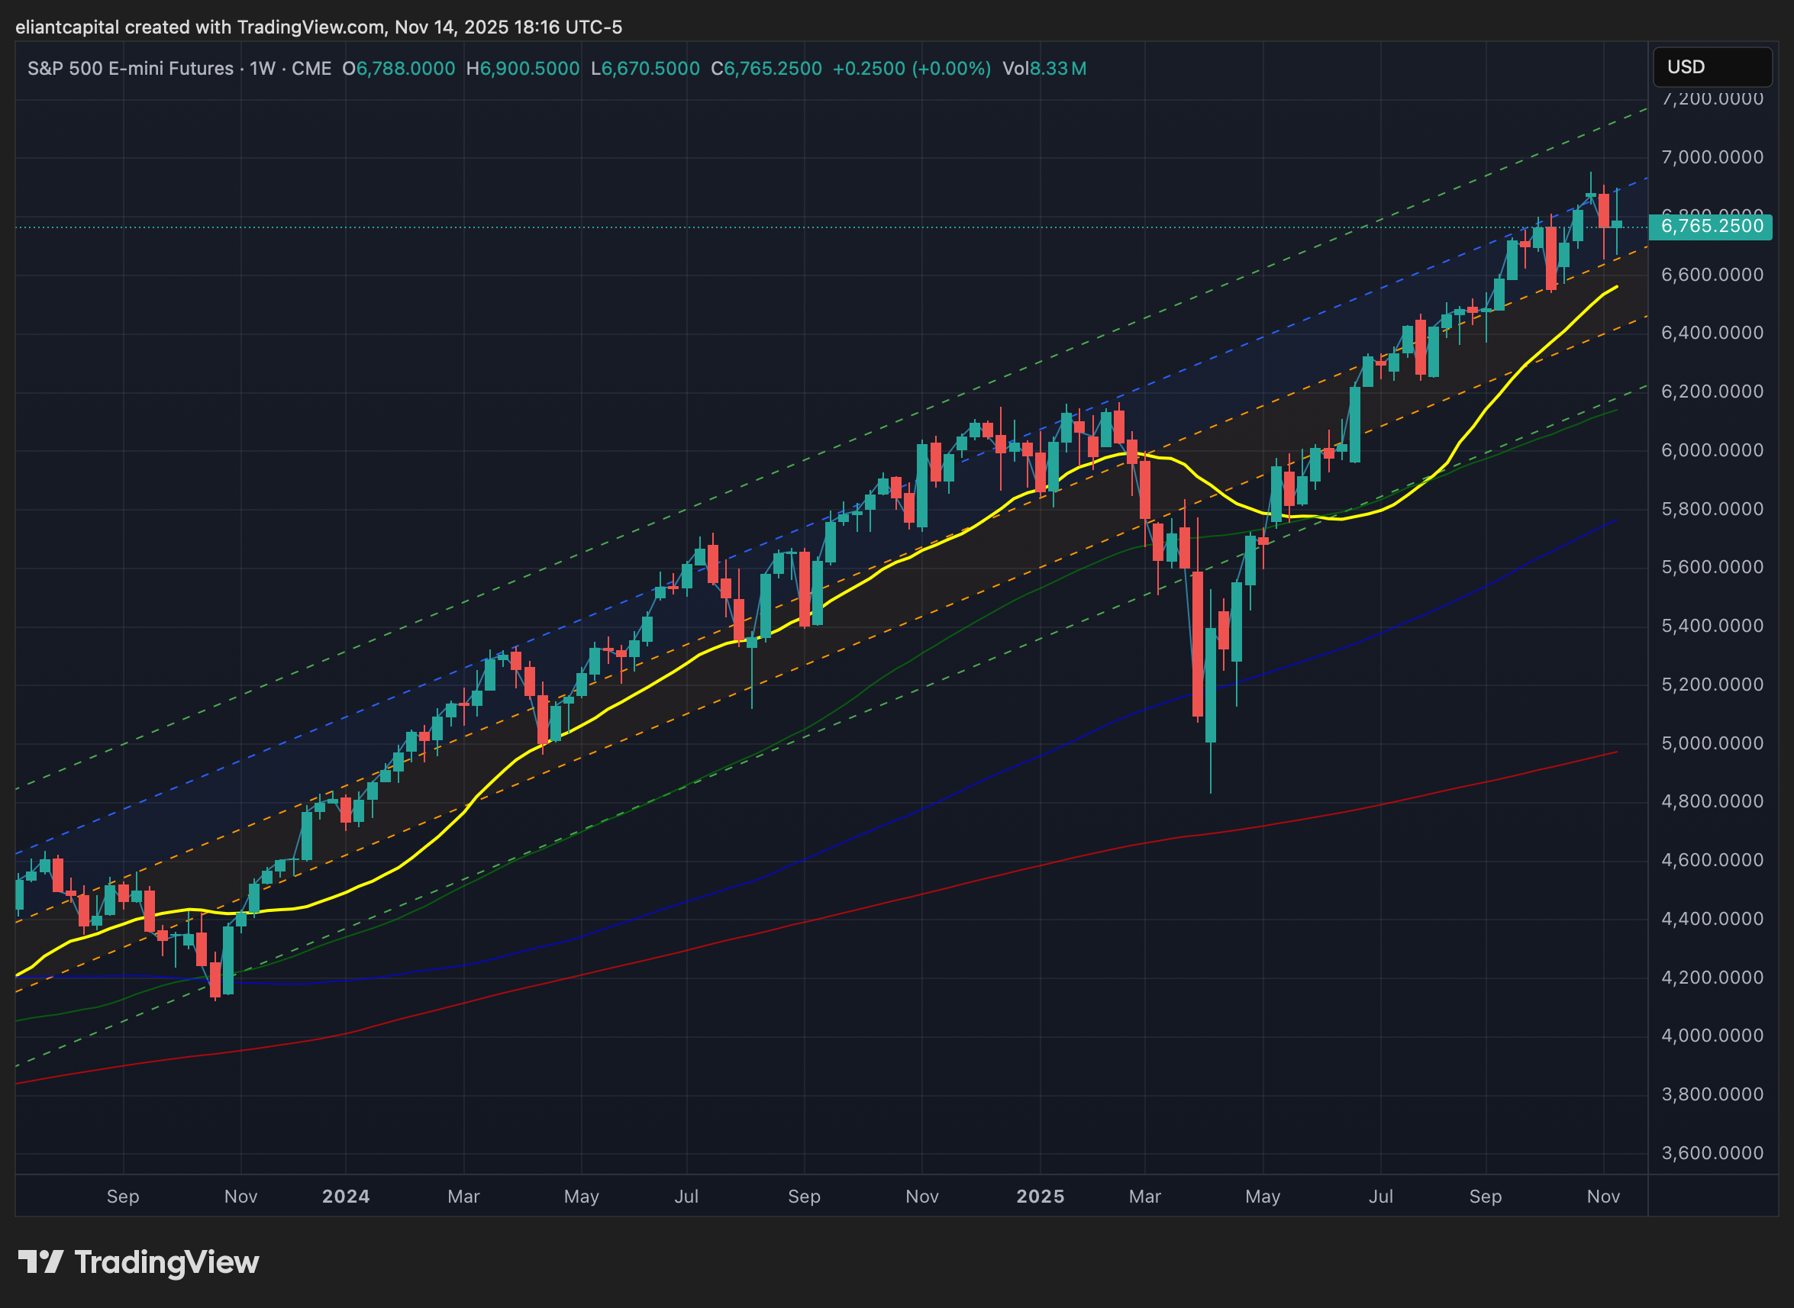Open the USD currency selector
Screen dimensions: 1794x1308
click(x=1712, y=67)
